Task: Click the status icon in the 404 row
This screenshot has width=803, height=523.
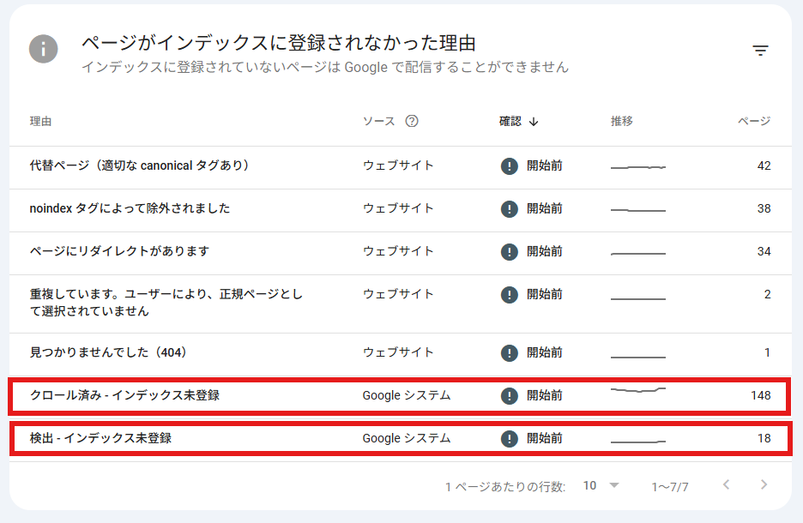Action: [509, 353]
